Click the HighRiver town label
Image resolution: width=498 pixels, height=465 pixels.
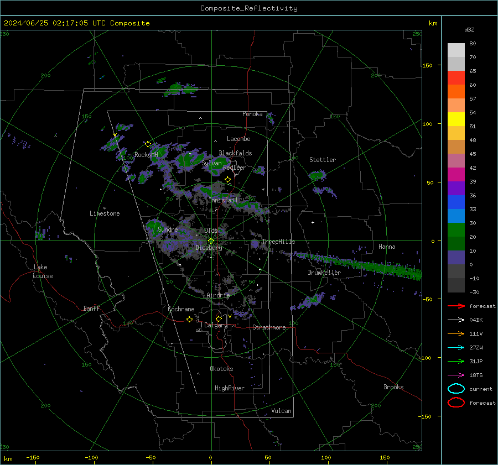point(230,388)
